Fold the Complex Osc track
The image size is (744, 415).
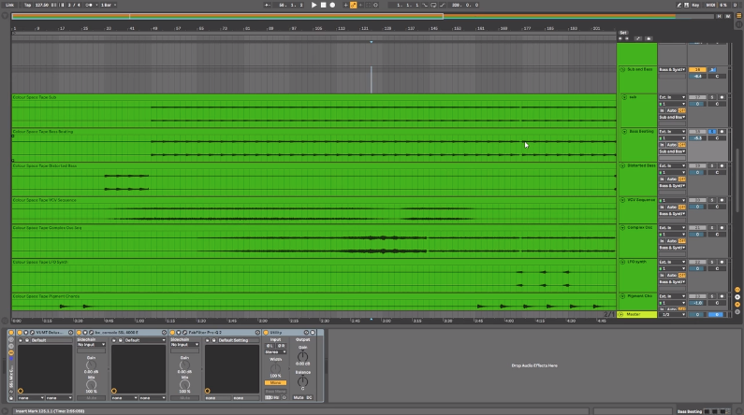coord(622,228)
